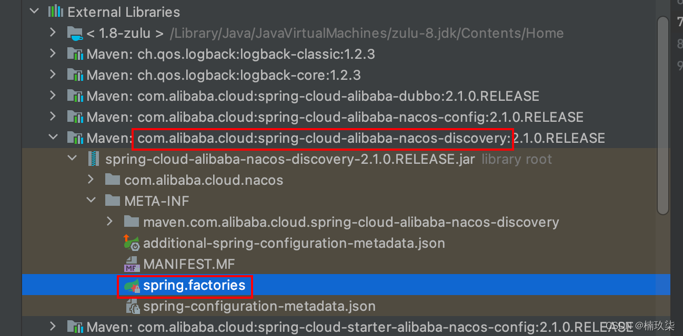Viewport: 683px width, 336px height.
Task: Collapse the nacos-discovery Maven library node
Action: (53, 138)
